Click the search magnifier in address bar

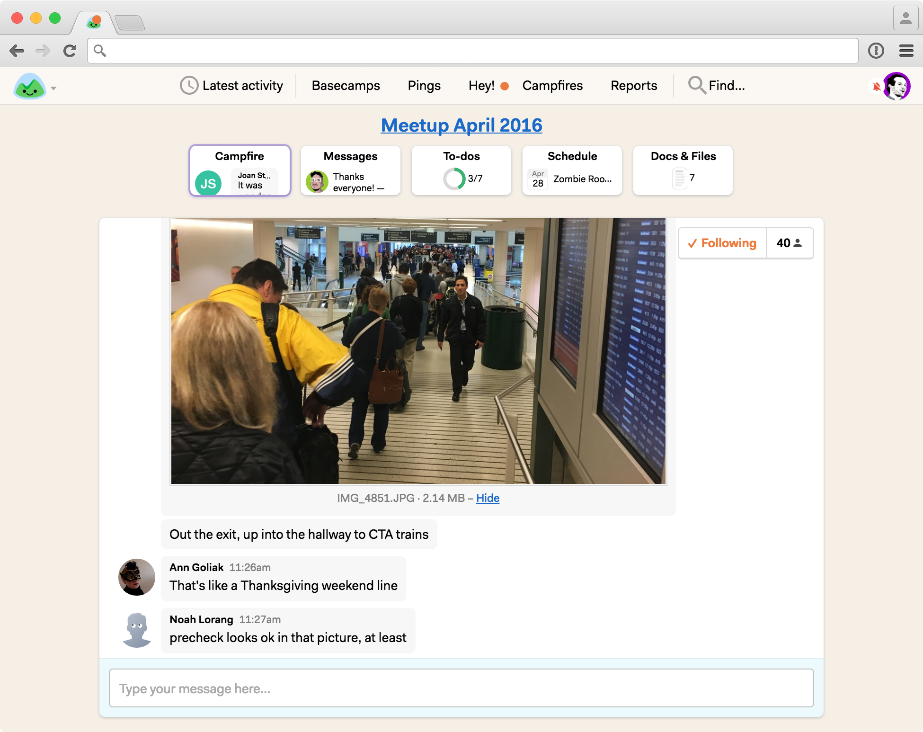tap(99, 50)
